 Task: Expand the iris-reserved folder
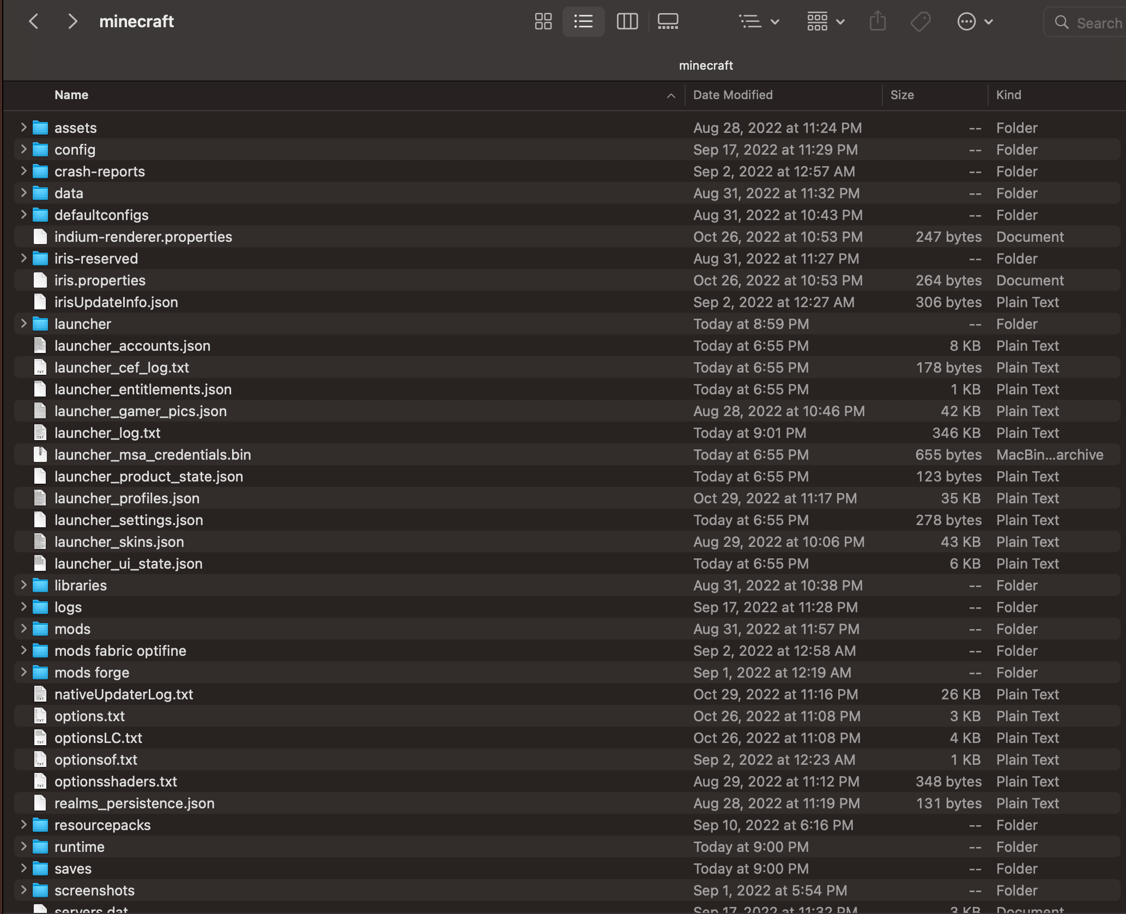[x=23, y=258]
